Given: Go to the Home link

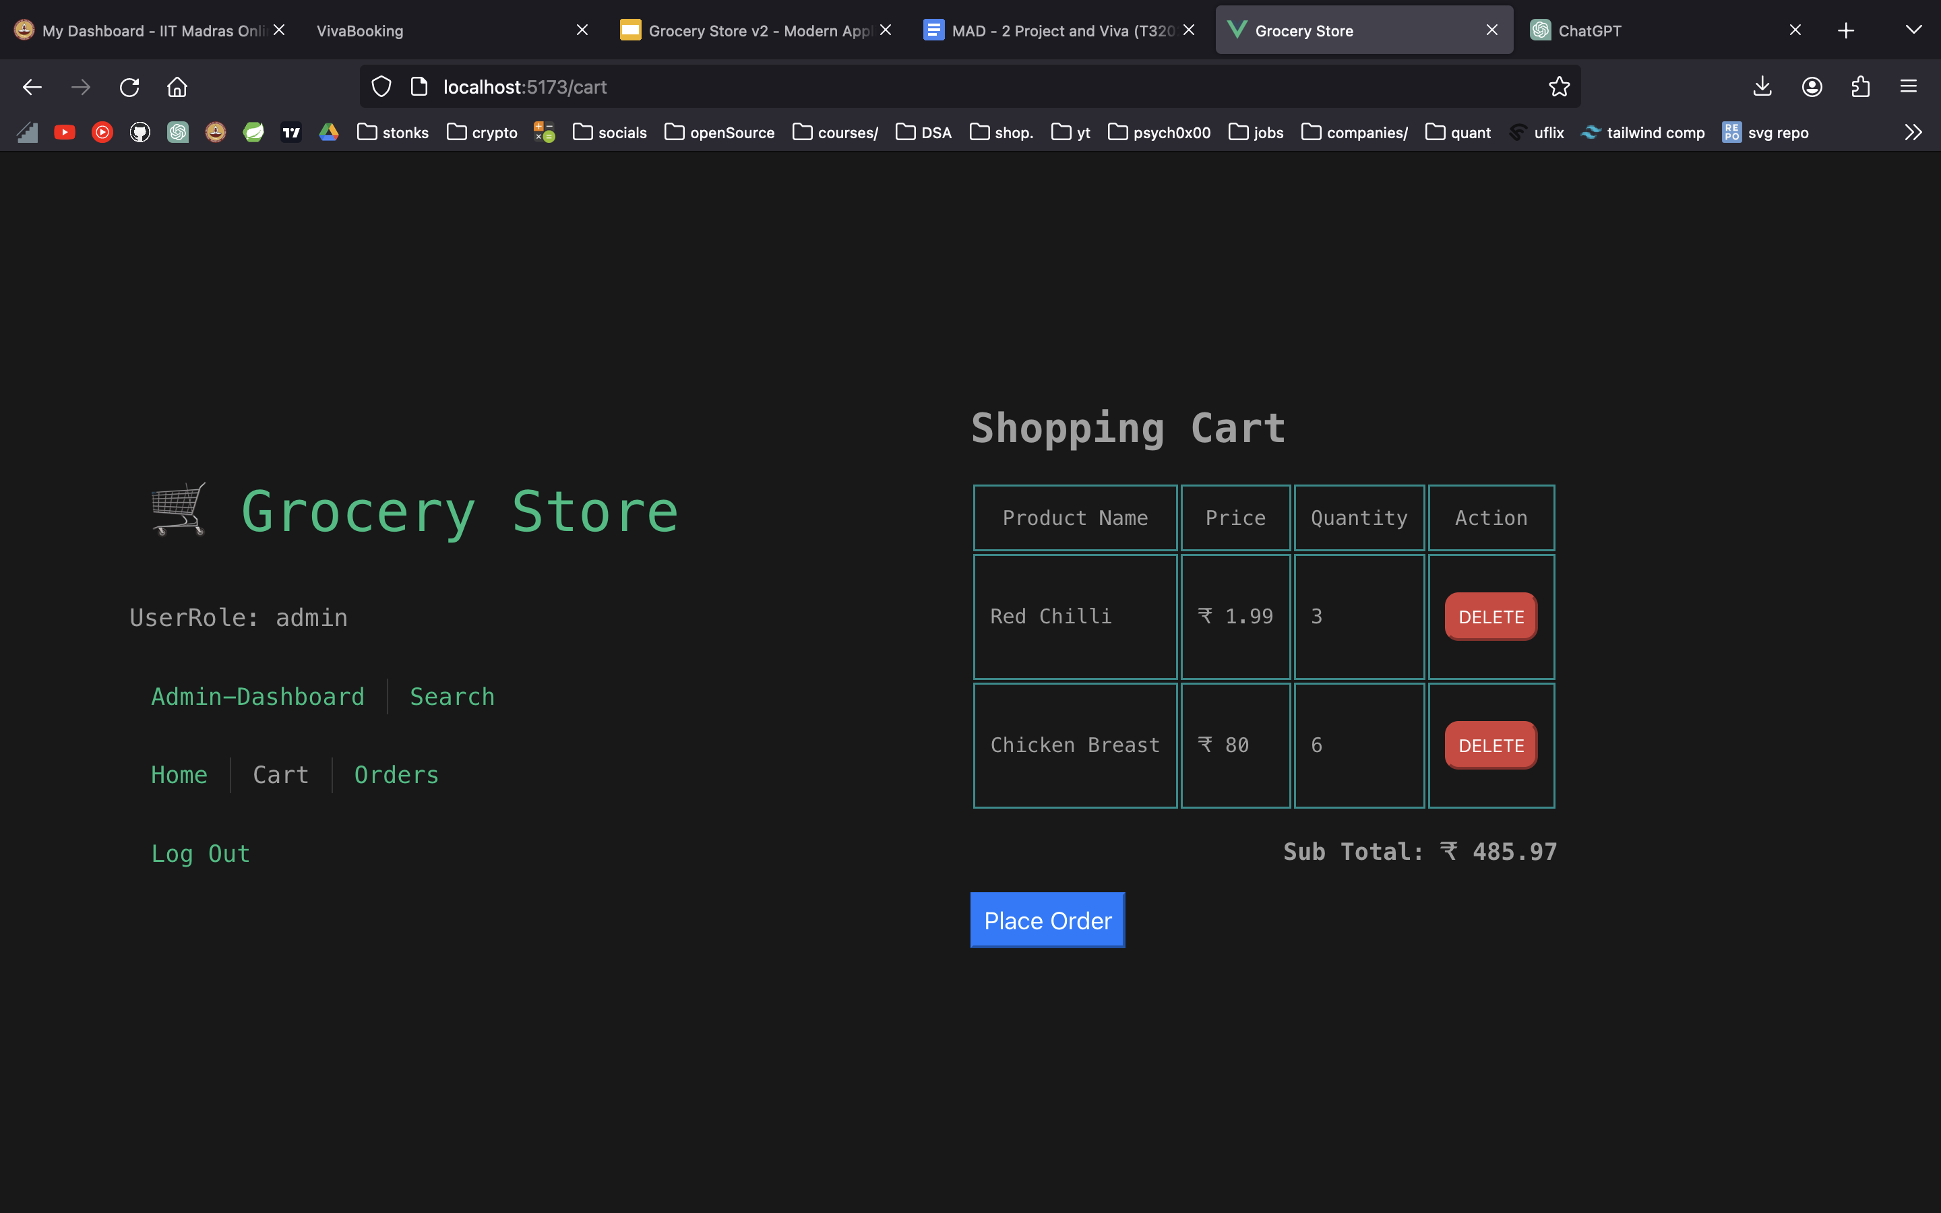Looking at the screenshot, I should pos(179,775).
